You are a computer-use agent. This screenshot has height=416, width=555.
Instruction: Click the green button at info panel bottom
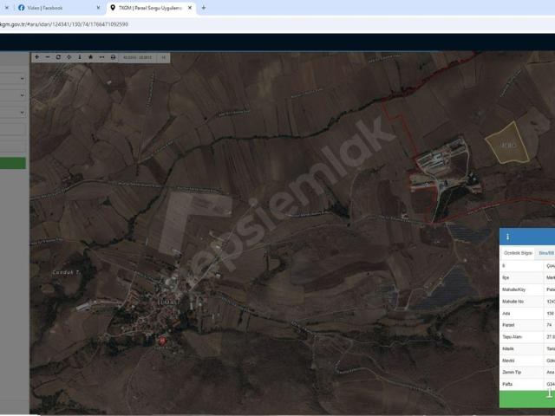pos(527,399)
